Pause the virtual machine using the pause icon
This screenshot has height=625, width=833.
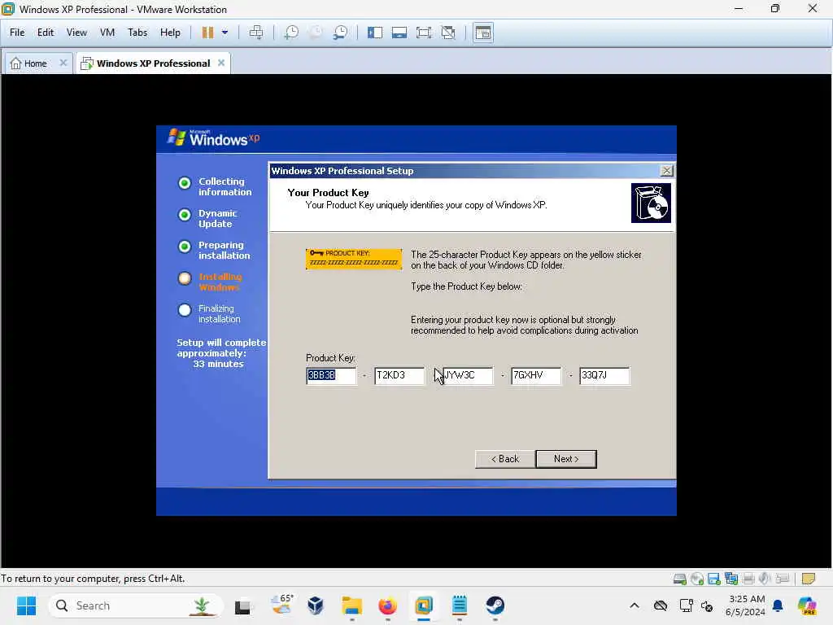point(207,33)
